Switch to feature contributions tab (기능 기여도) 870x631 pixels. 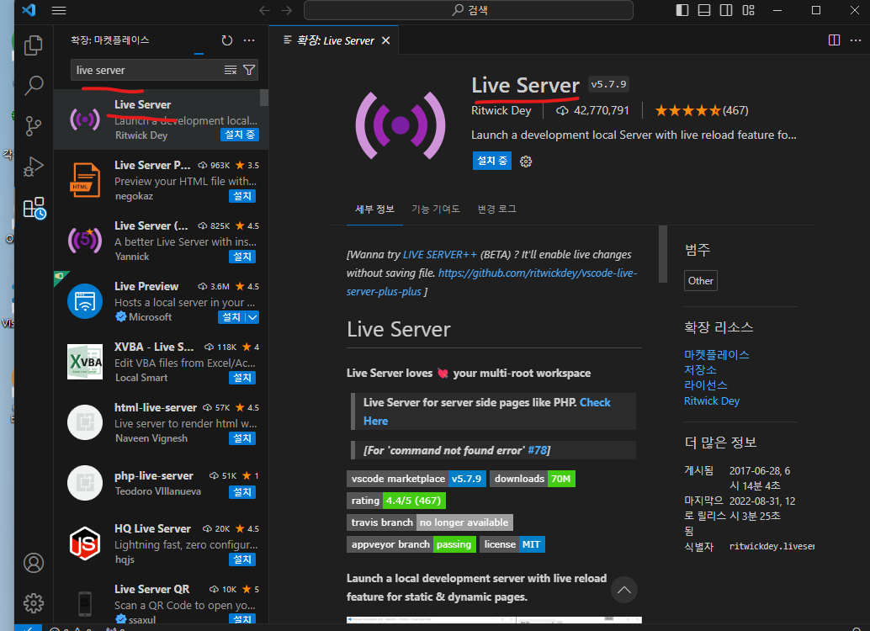click(x=436, y=209)
